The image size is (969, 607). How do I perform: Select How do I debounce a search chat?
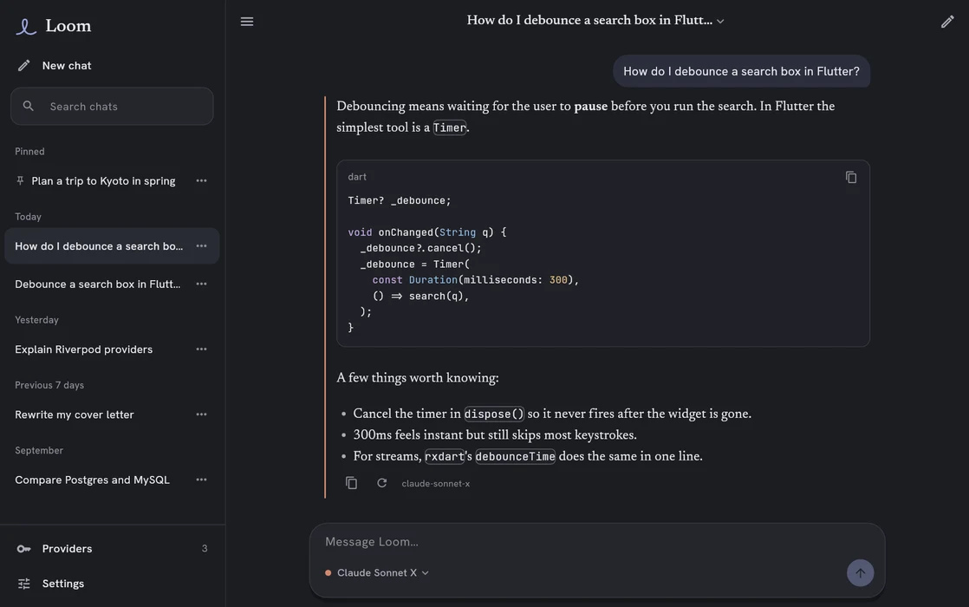[112, 246]
